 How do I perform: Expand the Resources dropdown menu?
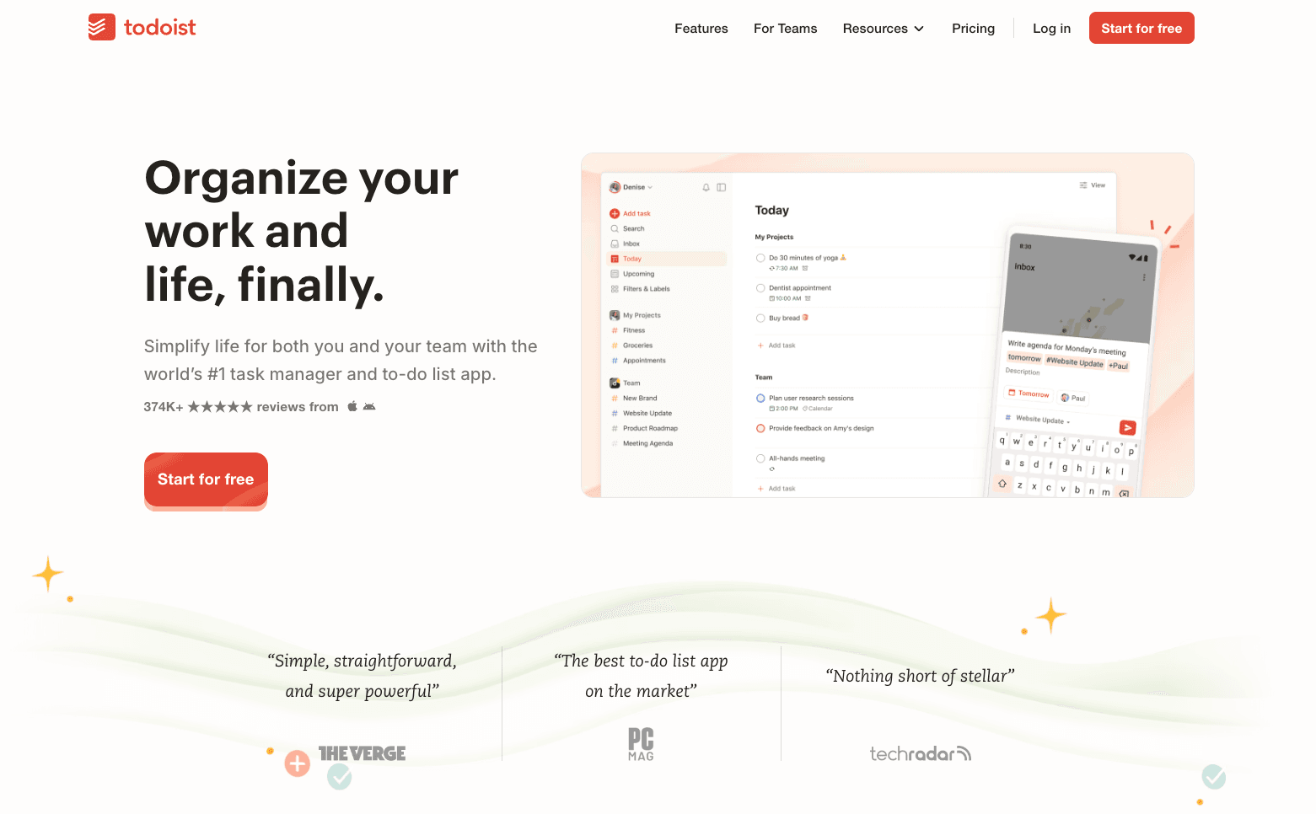coord(884,29)
